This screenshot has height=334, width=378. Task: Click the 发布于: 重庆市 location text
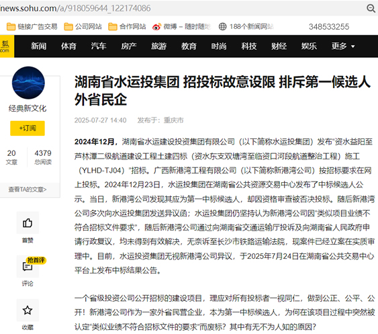[x=160, y=120]
